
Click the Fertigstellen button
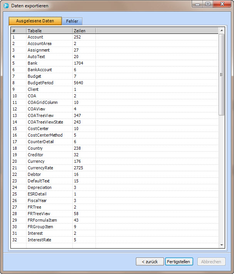coord(178,262)
